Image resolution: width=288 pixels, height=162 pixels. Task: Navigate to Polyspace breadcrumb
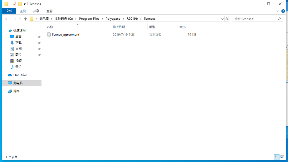(113, 19)
